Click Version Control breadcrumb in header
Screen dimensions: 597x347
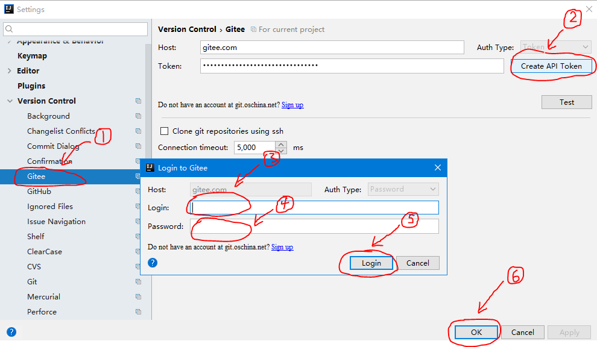click(x=187, y=30)
